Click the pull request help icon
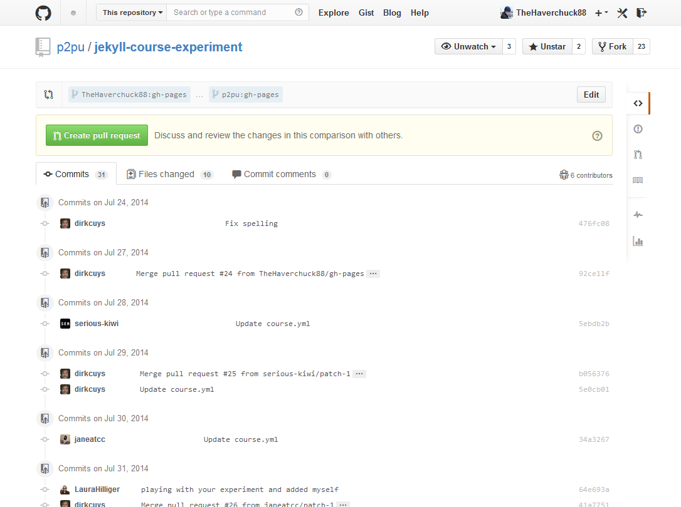681x507 pixels. 597,136
